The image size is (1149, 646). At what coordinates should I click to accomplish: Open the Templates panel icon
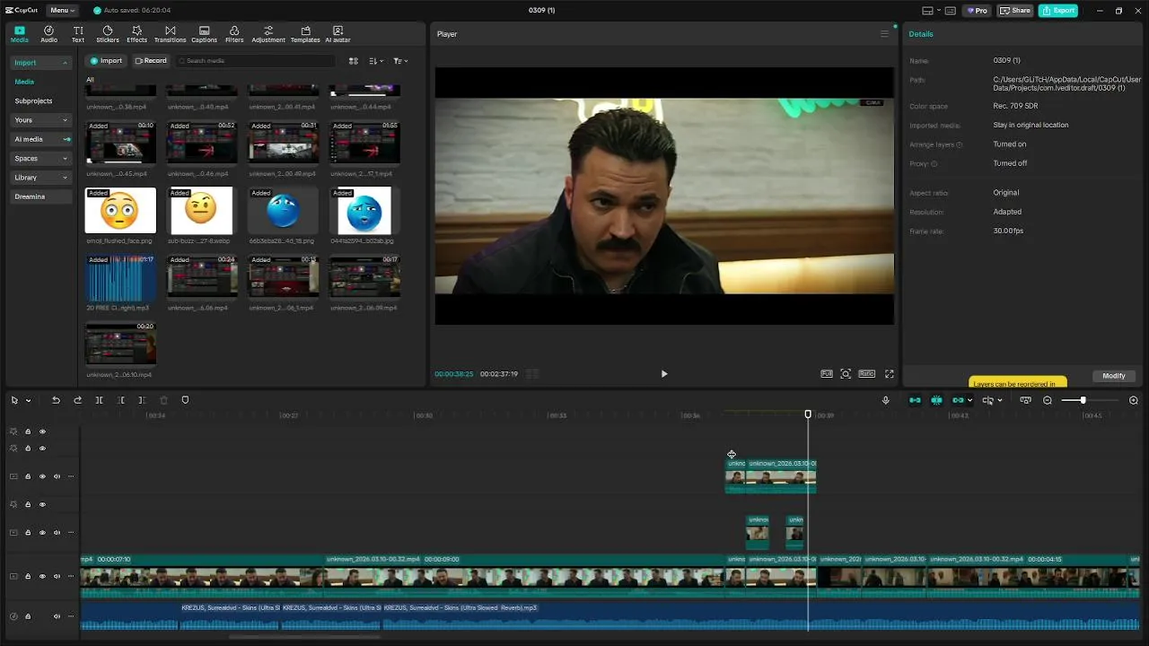pos(305,34)
